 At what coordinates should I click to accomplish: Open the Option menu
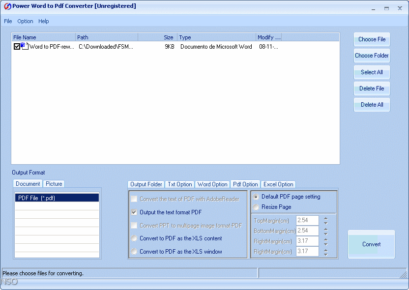pos(25,21)
